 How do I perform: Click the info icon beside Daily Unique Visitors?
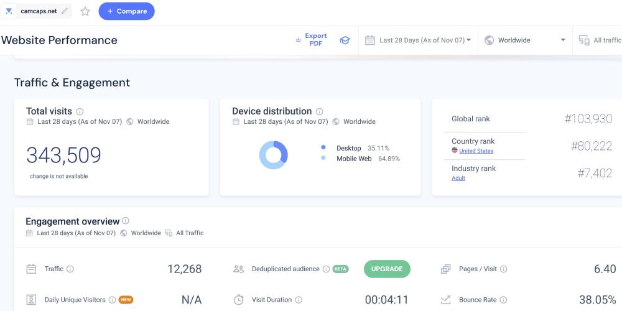[x=112, y=300]
